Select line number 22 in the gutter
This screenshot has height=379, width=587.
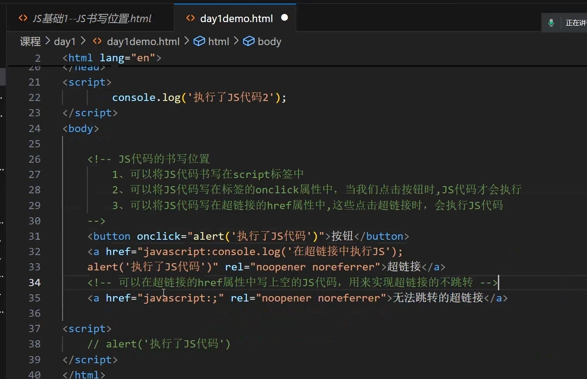(x=34, y=97)
